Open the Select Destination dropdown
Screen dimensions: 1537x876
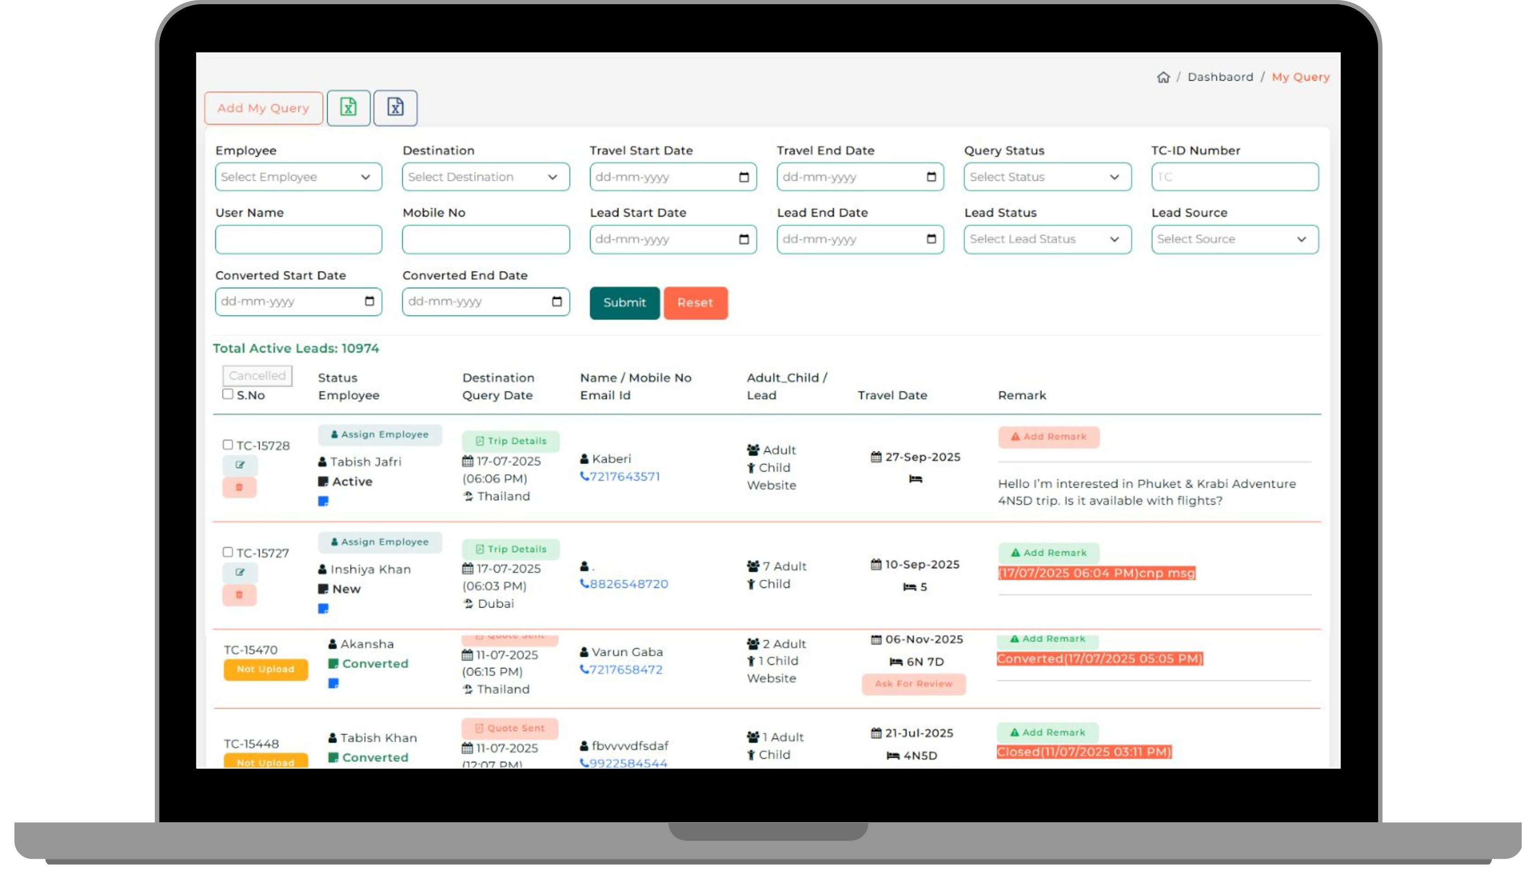coord(485,177)
